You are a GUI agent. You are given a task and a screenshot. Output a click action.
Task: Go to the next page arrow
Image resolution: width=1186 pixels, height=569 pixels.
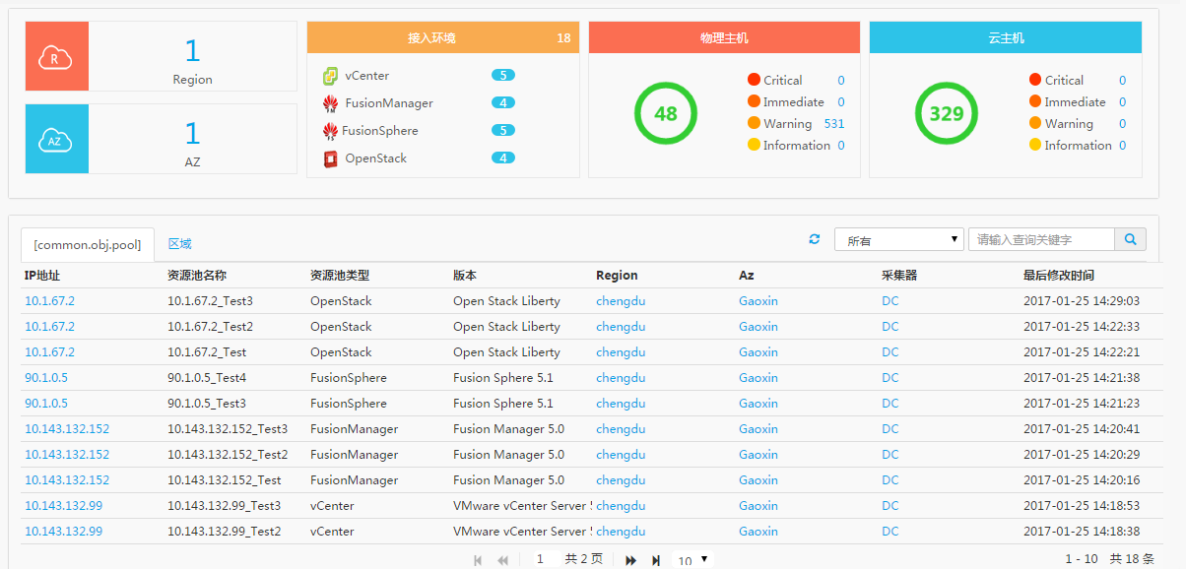point(630,560)
